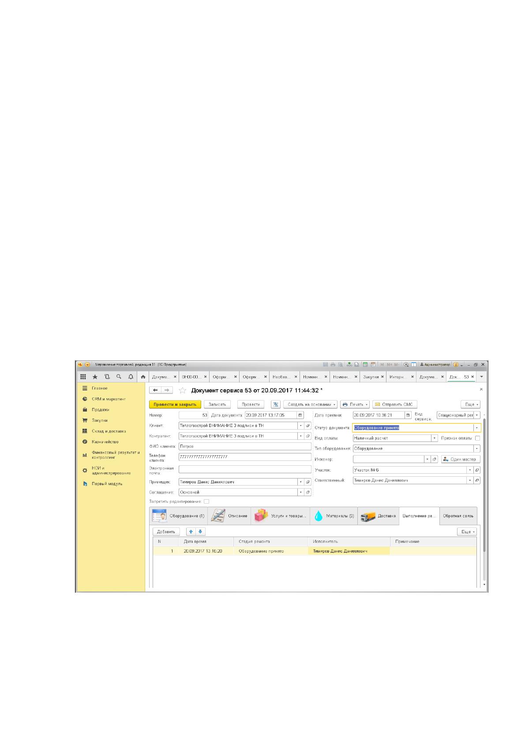The height and width of the screenshot is (742, 525).
Task: Expand the Статус документа dropdown
Action: [476, 427]
